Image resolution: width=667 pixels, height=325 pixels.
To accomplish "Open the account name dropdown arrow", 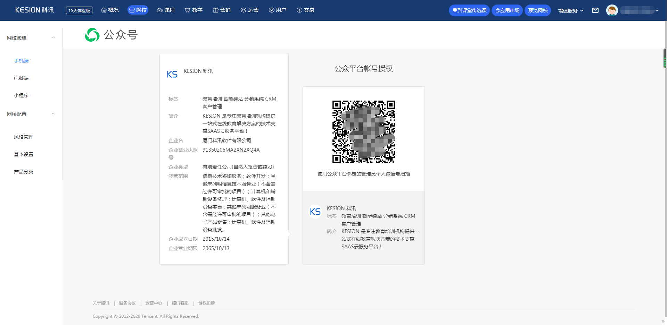I will pos(657,10).
